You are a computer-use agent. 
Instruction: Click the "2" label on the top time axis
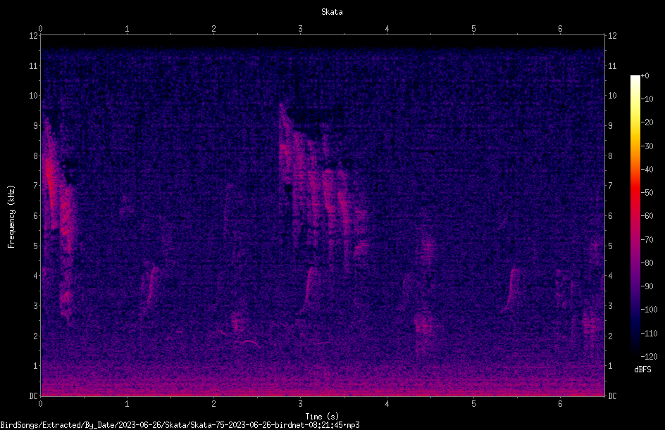[x=213, y=29]
